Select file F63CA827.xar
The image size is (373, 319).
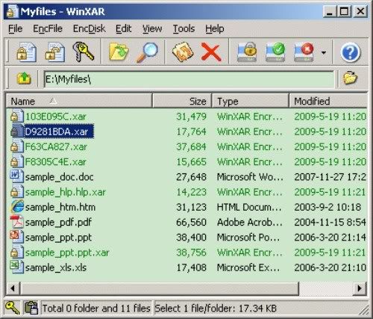56,146
